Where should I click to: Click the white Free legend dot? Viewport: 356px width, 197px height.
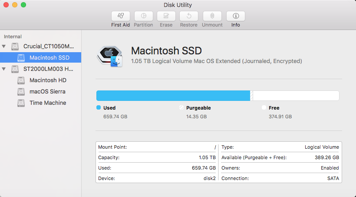click(264, 107)
